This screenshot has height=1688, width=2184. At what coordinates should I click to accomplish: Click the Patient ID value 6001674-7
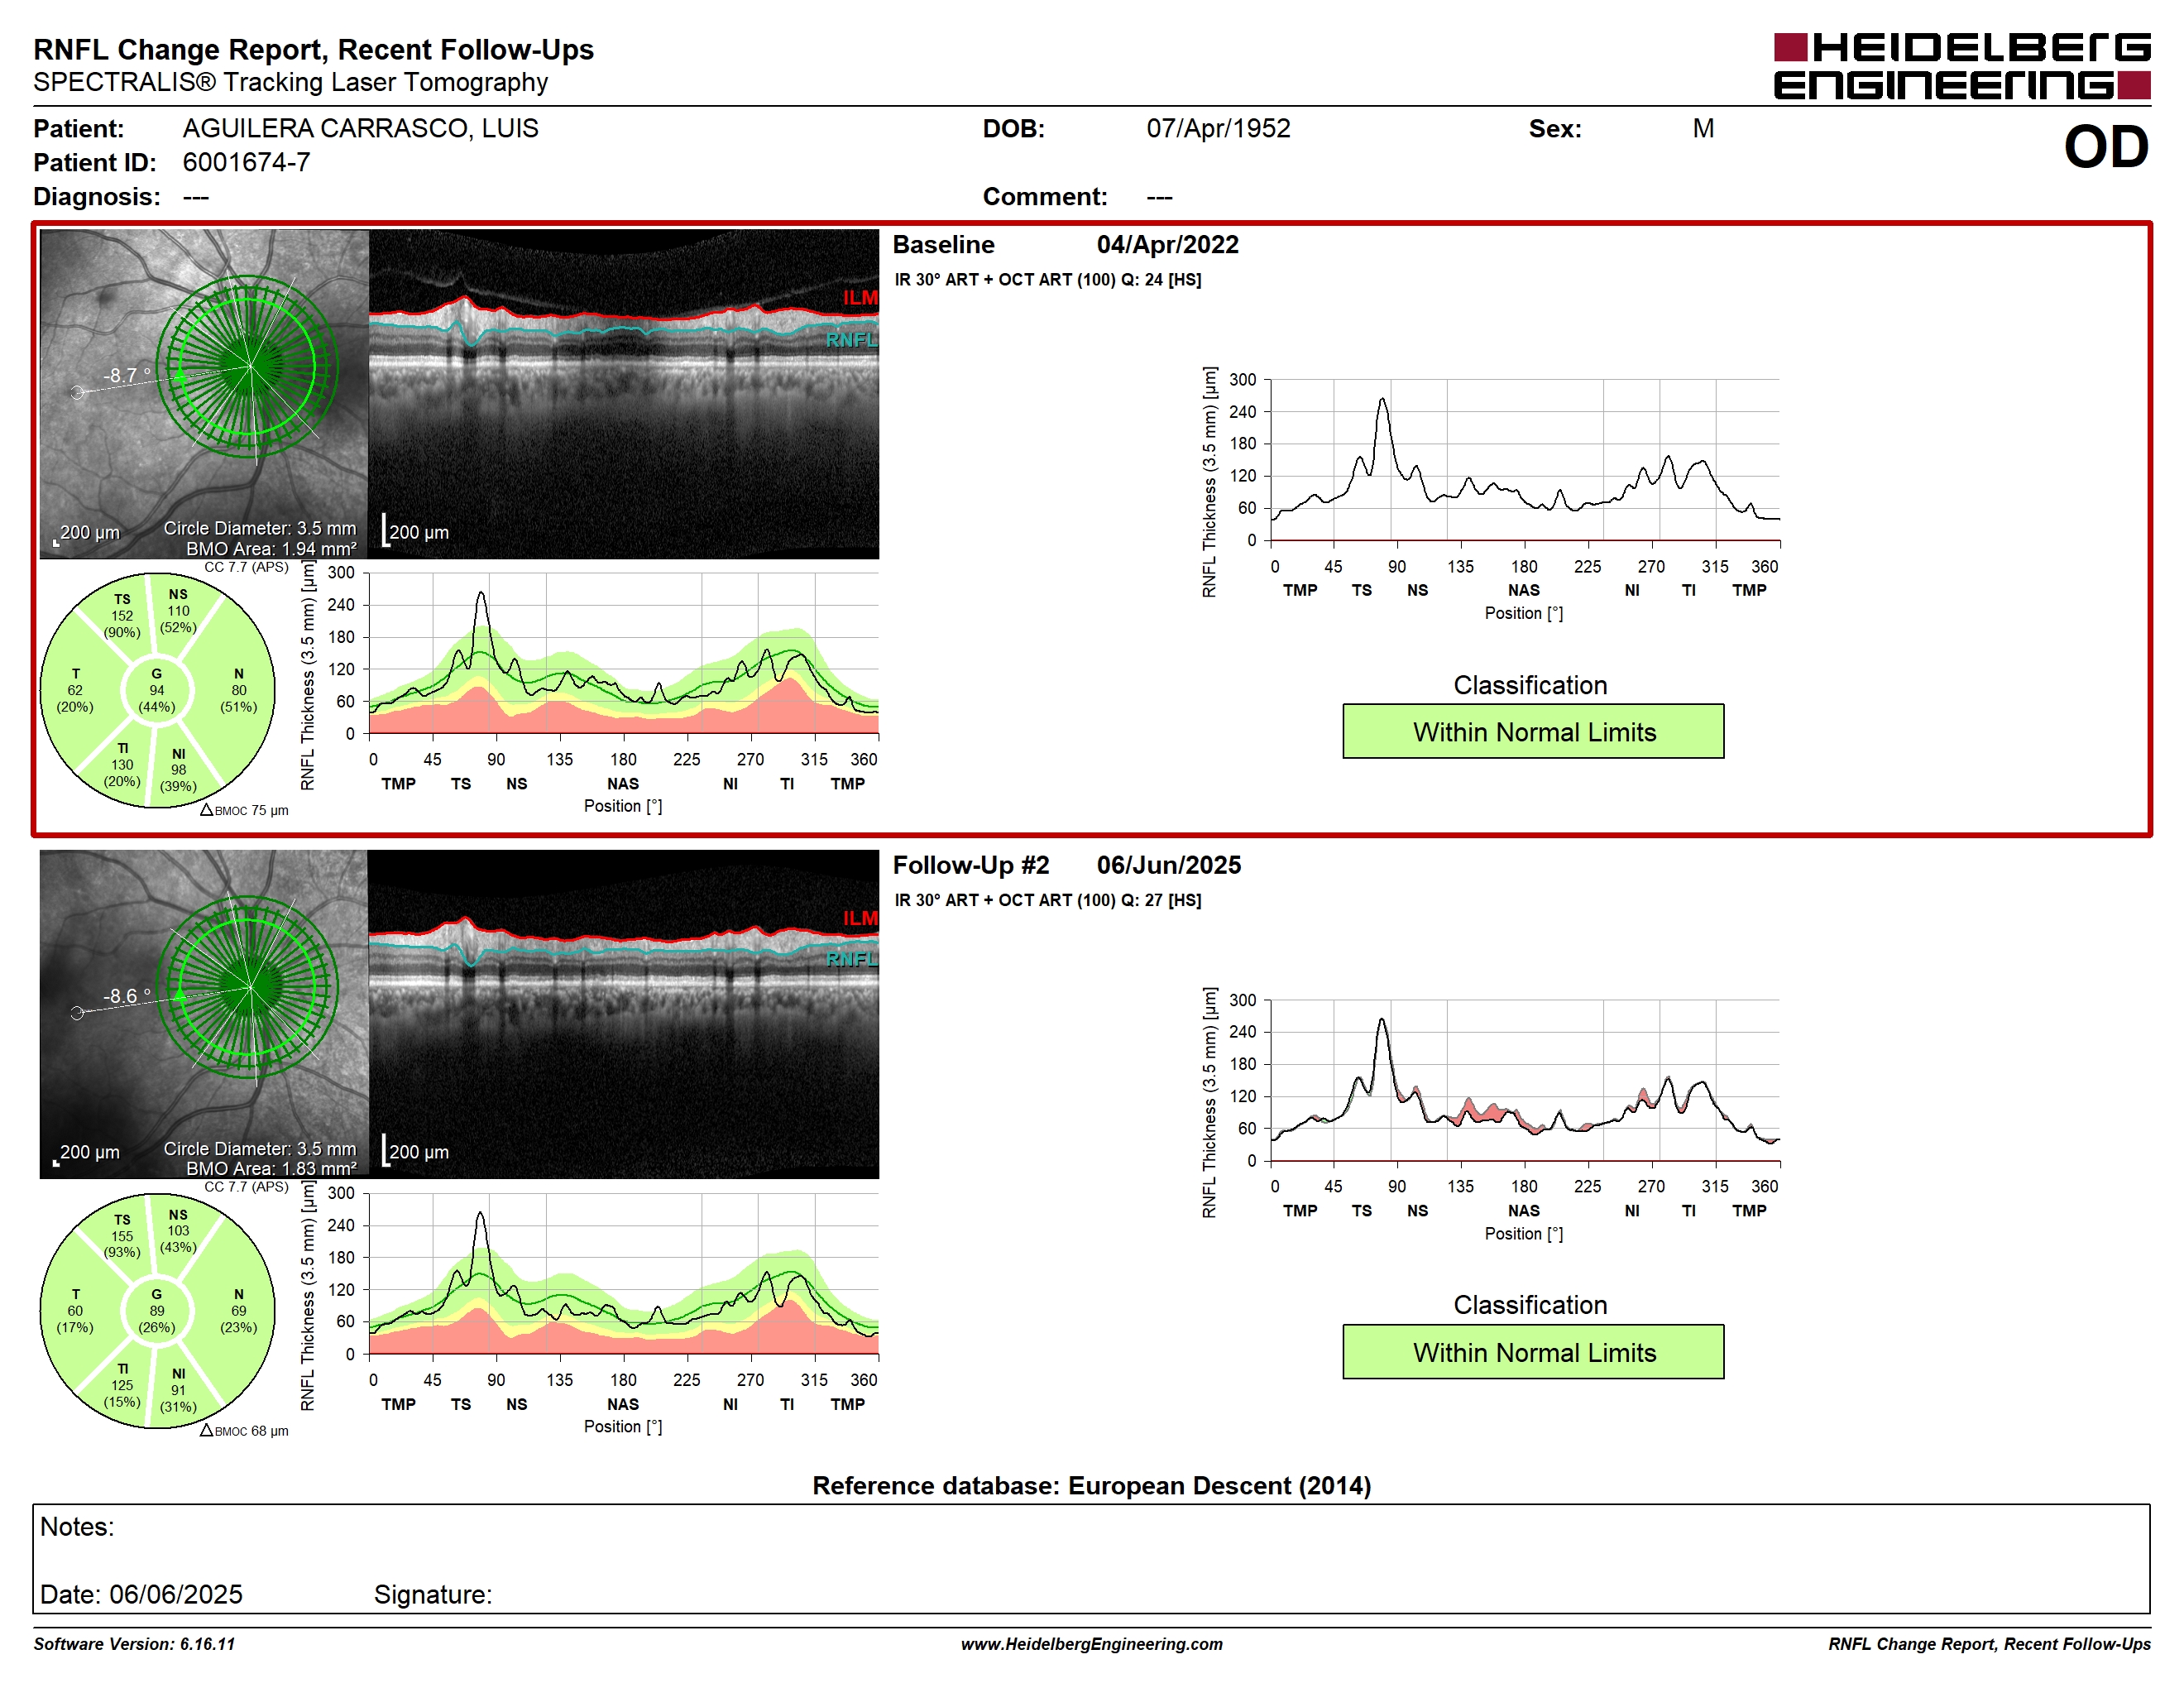(246, 162)
